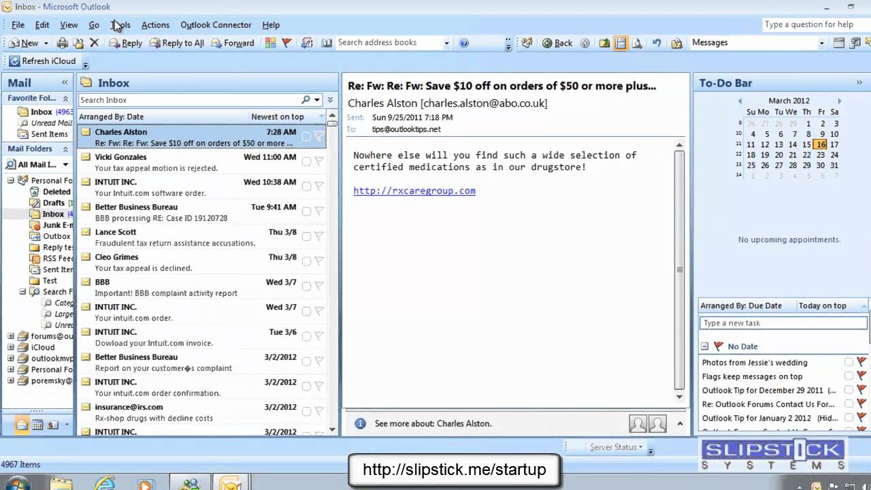
Task: Open Search Inbox options dropdown arrow
Action: (x=317, y=100)
